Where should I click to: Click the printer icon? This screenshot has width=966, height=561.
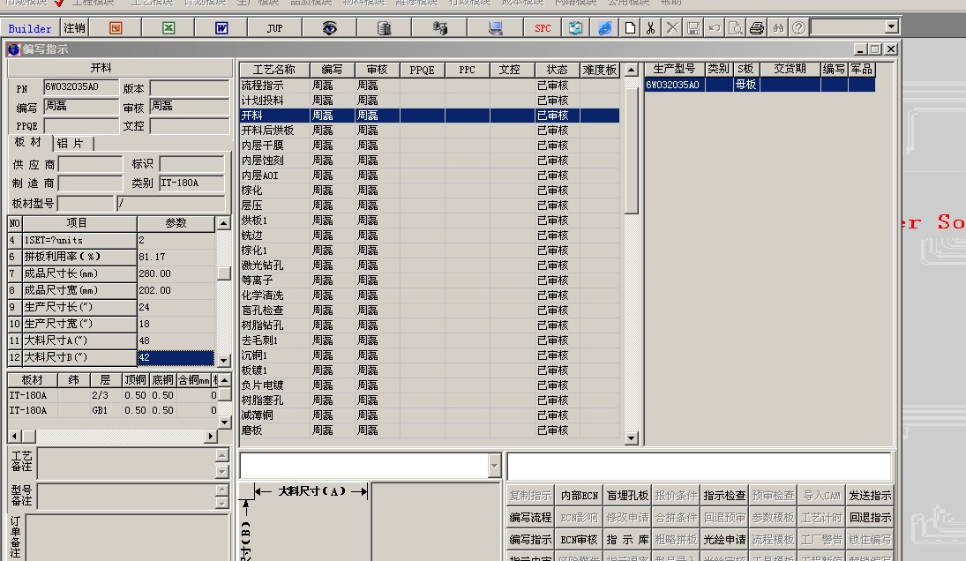(757, 28)
